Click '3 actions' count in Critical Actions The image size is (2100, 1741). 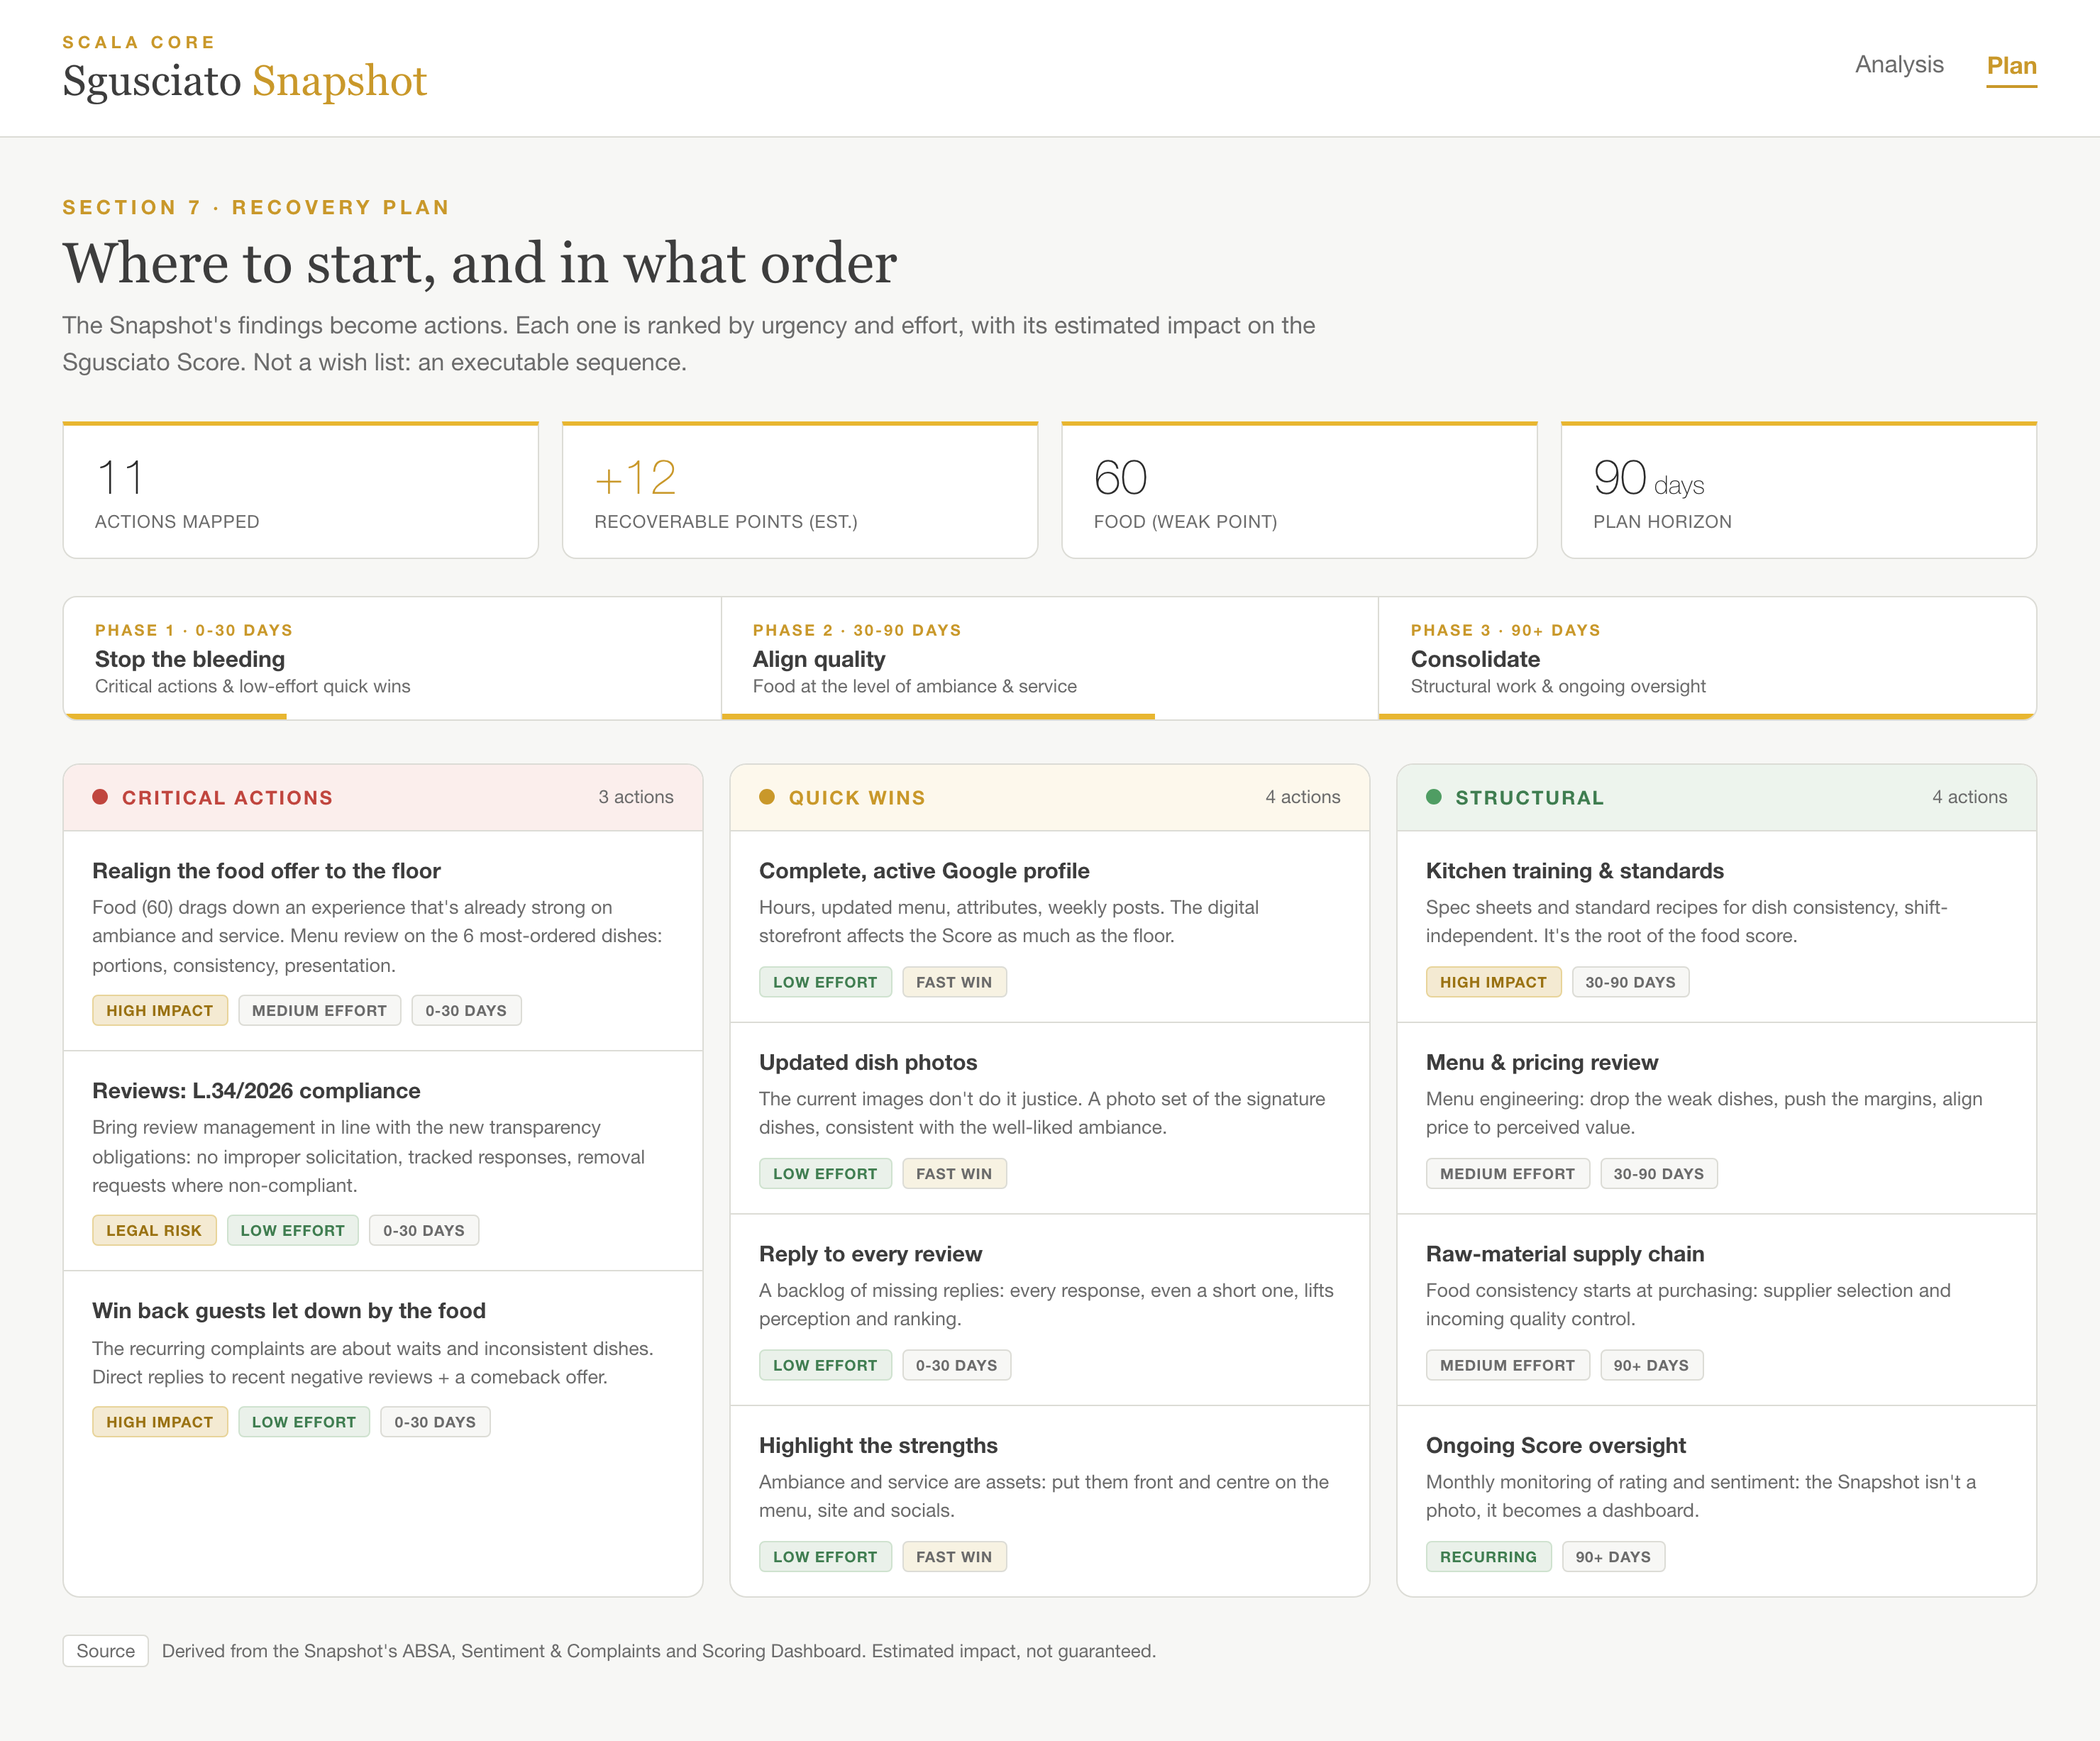coord(636,797)
